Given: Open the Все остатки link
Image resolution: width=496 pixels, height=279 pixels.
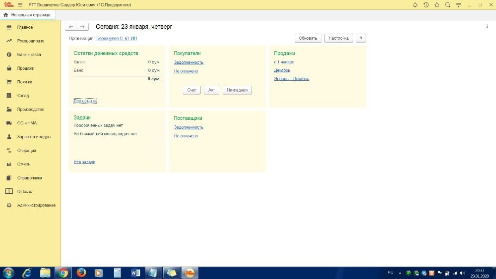Looking at the screenshot, I should pyautogui.click(x=85, y=101).
